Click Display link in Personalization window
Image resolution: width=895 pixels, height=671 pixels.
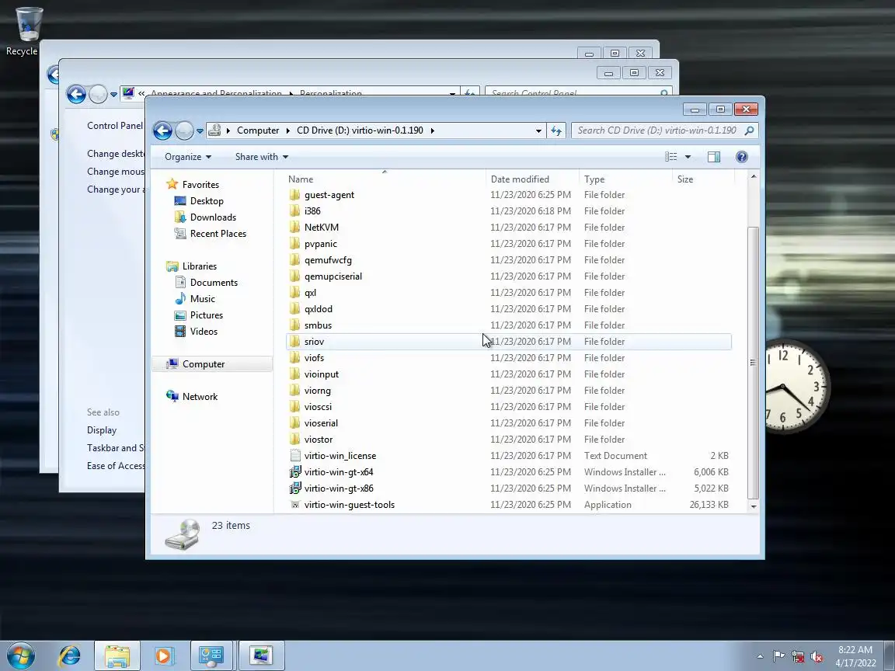click(102, 430)
